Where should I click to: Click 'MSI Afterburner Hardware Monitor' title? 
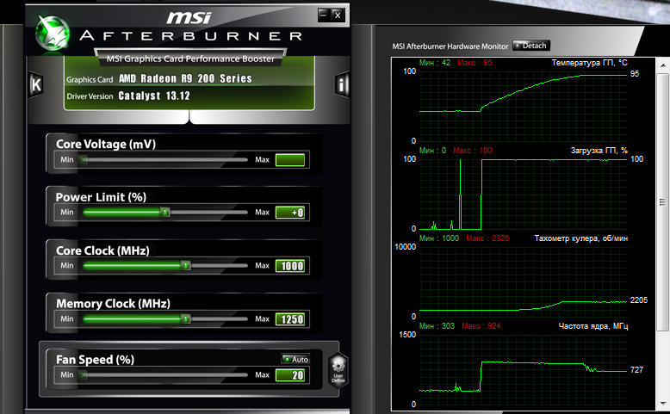450,46
